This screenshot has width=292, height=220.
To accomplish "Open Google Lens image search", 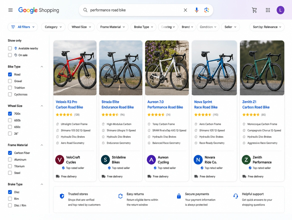I will [206, 10].
